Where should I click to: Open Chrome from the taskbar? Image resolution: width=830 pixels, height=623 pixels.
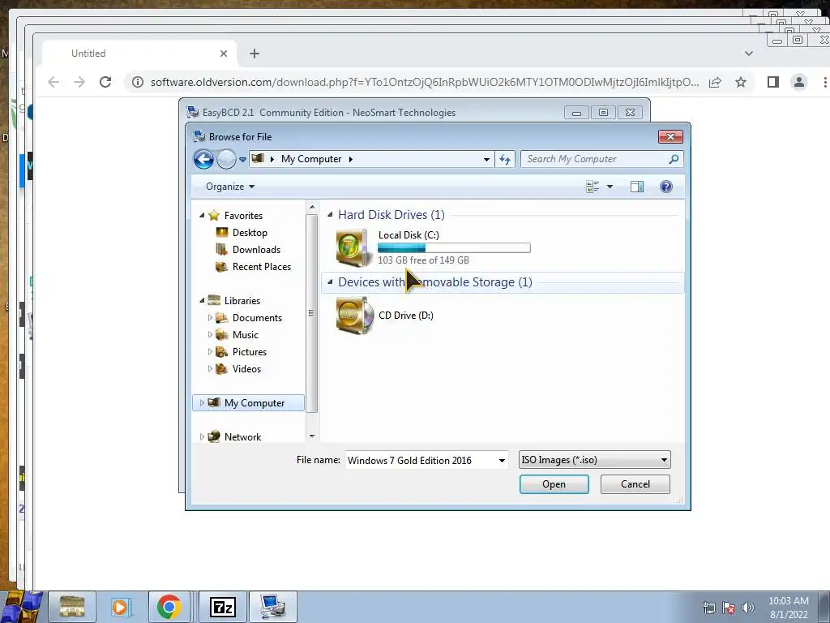pos(169,607)
